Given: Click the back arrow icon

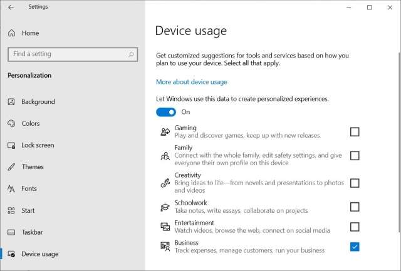Looking at the screenshot, I should coord(11,8).
